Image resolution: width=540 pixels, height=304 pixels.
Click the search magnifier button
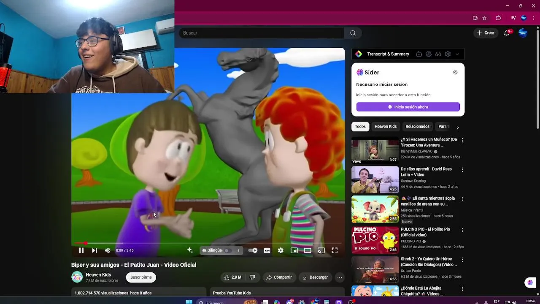pyautogui.click(x=353, y=33)
